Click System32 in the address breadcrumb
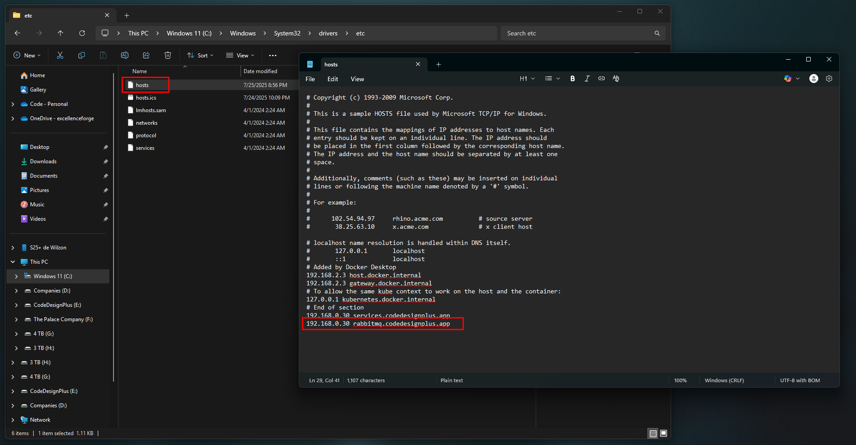 click(x=287, y=33)
